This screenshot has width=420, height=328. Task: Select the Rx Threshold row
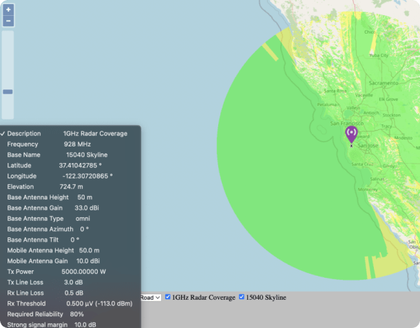coord(69,303)
